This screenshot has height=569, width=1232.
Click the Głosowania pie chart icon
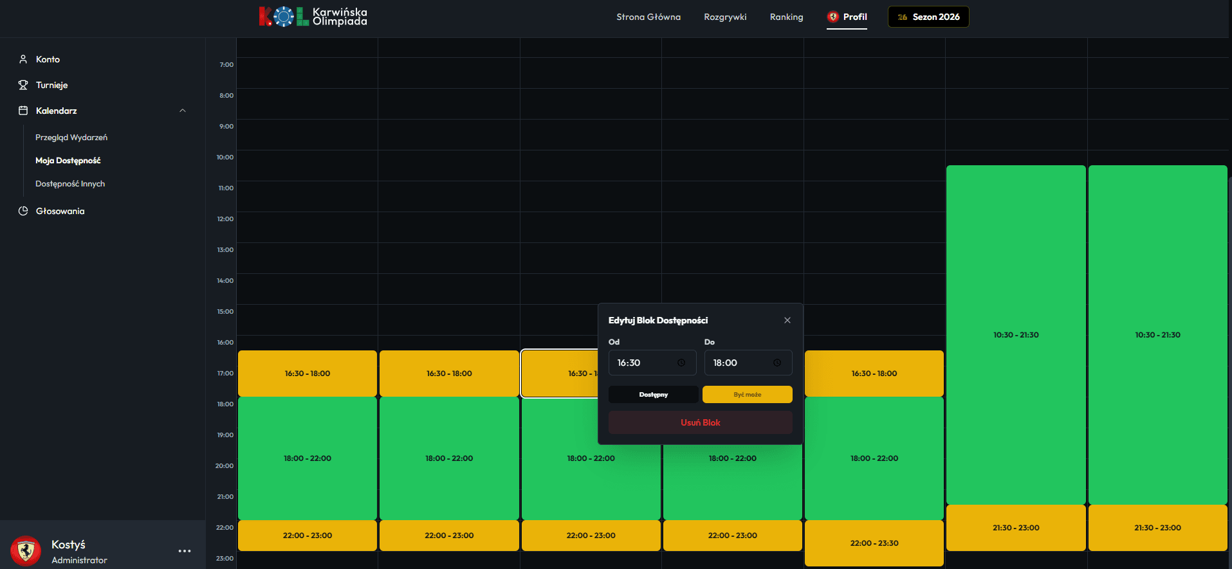23,211
